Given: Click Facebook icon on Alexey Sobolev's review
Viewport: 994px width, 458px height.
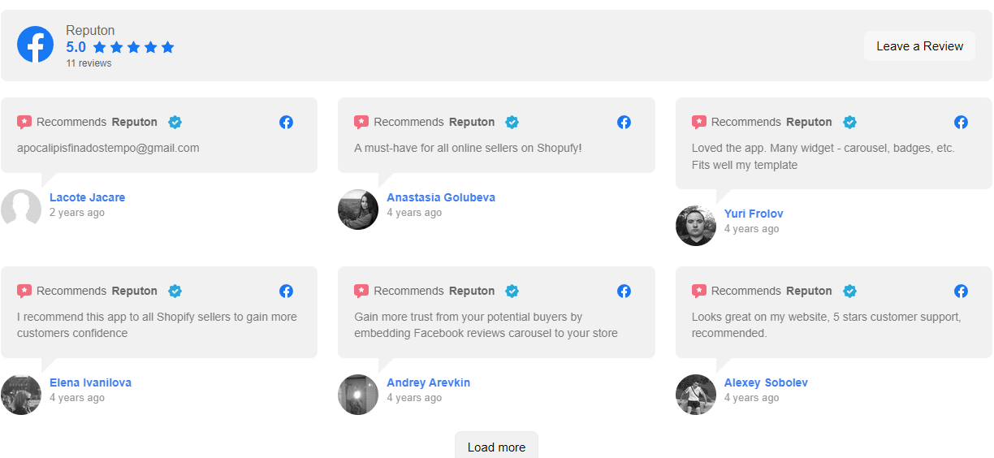Looking at the screenshot, I should (x=961, y=291).
